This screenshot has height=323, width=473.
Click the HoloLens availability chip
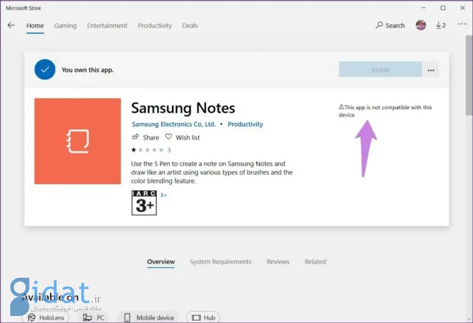[x=45, y=317]
